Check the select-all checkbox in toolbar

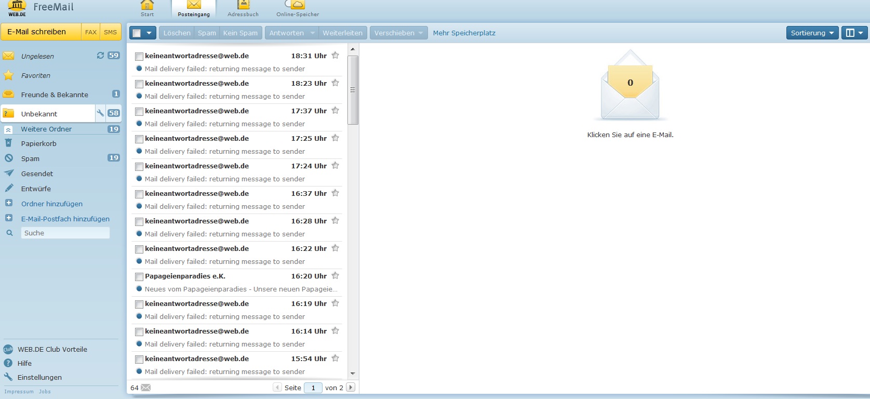[x=137, y=33]
